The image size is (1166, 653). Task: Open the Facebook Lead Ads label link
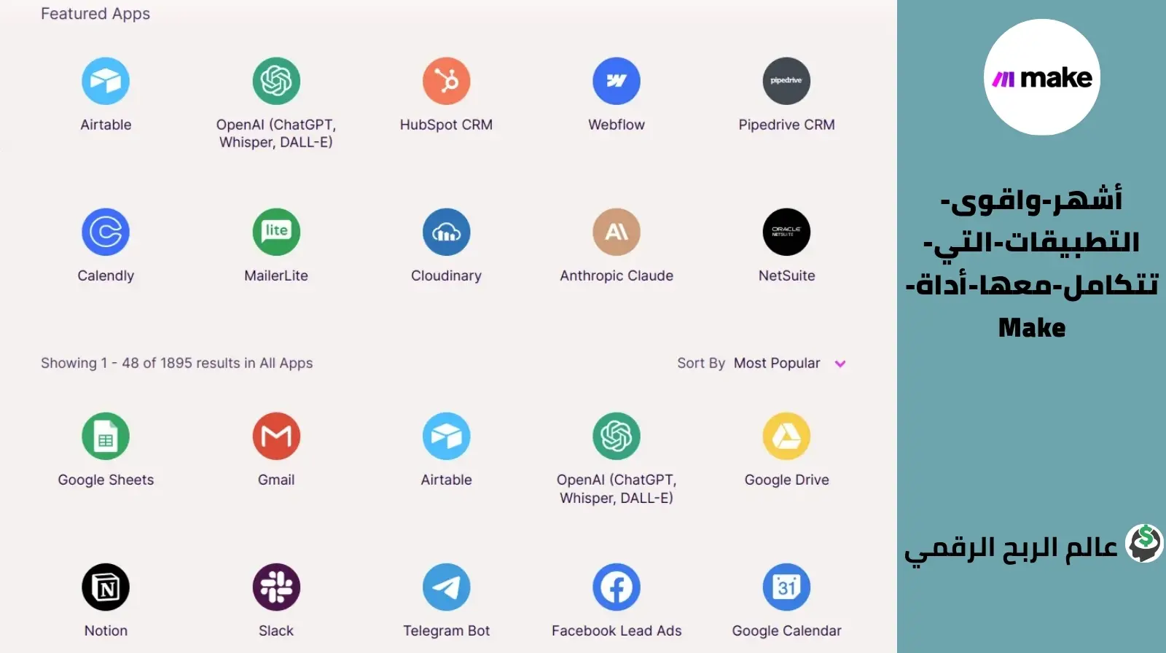617,630
